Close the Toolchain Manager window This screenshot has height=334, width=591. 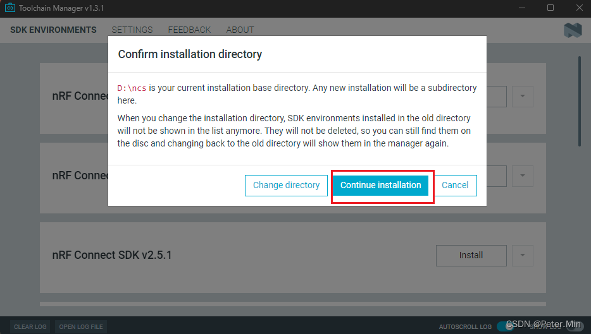580,8
